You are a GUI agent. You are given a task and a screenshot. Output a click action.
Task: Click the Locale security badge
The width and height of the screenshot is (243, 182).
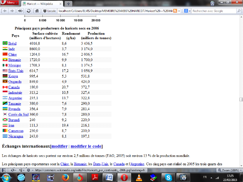pos(50,11)
